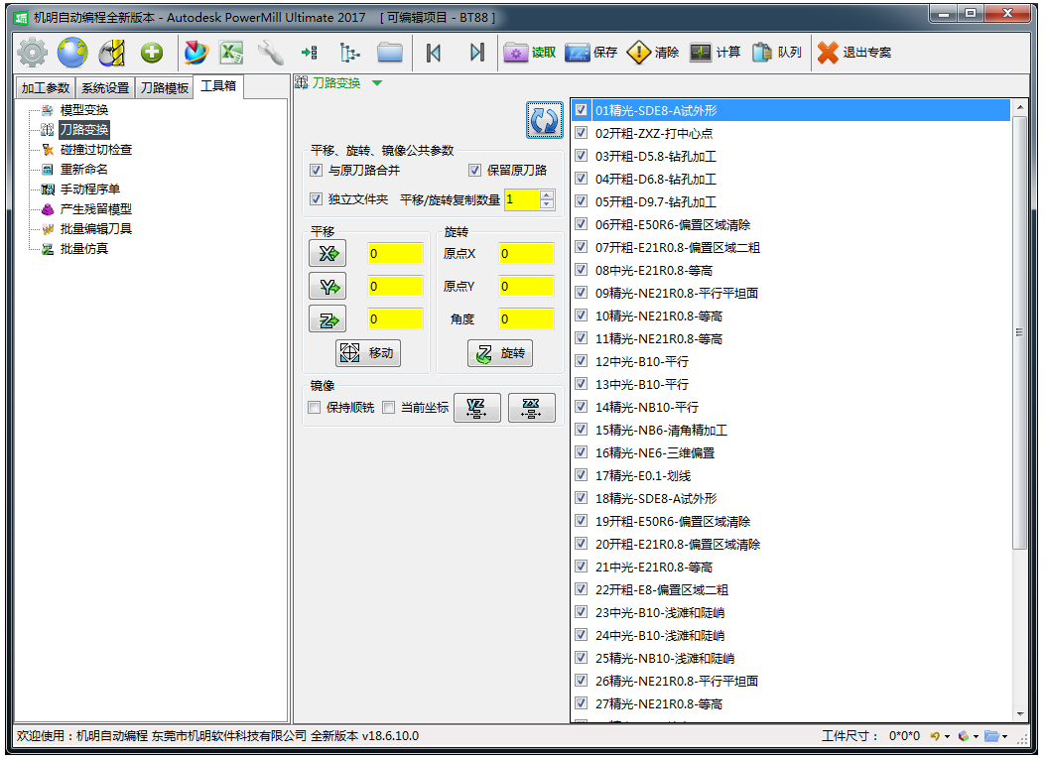Select list row 27精光-NE21R0.8-等高
1047x759 pixels.
point(791,703)
